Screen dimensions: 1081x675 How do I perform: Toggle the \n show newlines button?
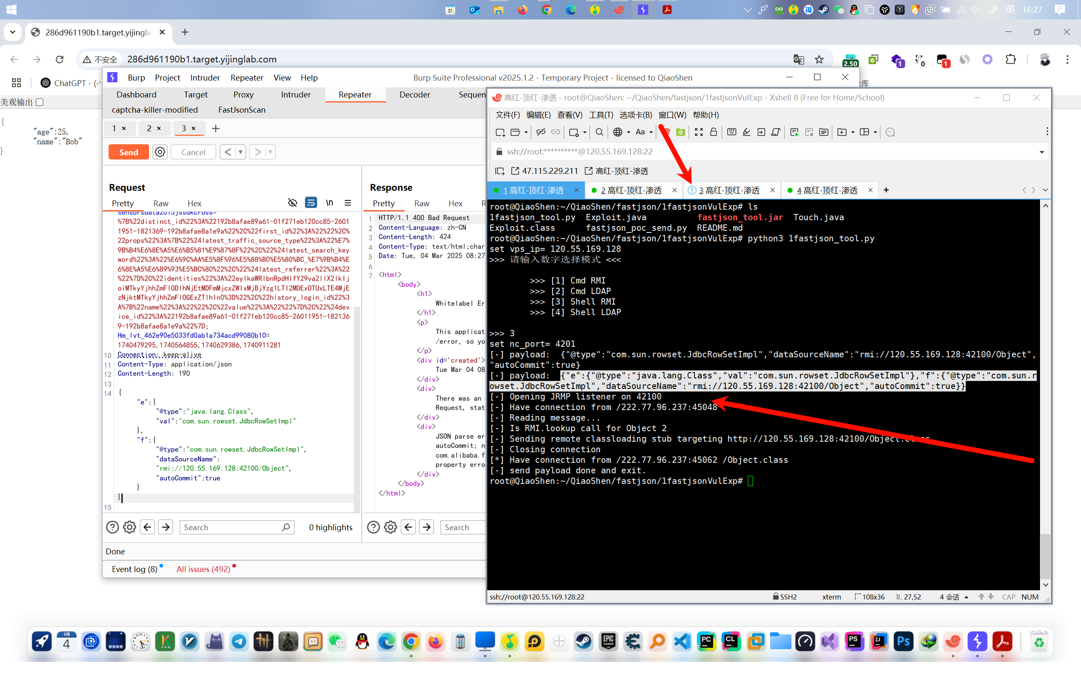click(330, 203)
